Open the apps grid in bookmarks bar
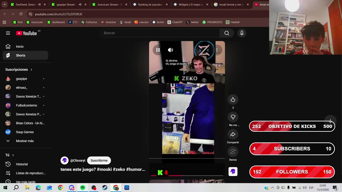Image resolution: width=342 pixels, height=192 pixels. click(4, 22)
